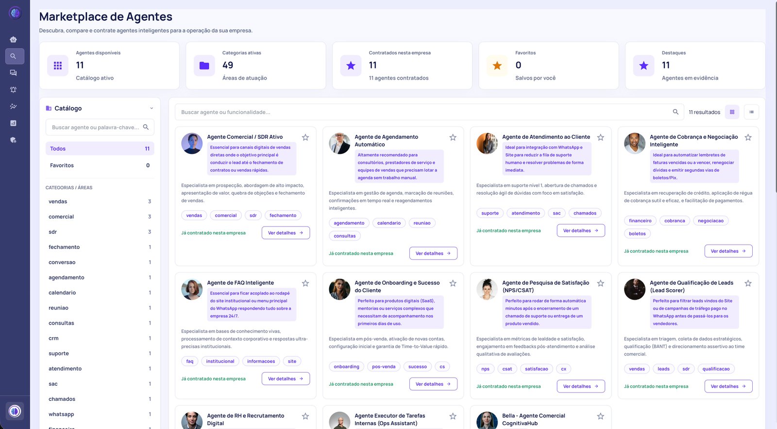This screenshot has height=429, width=777.
Task: Click the brain logo at sidebar top
Action: pos(15,13)
